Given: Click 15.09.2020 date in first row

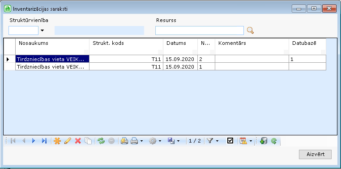Looking at the screenshot, I should click(x=180, y=59).
